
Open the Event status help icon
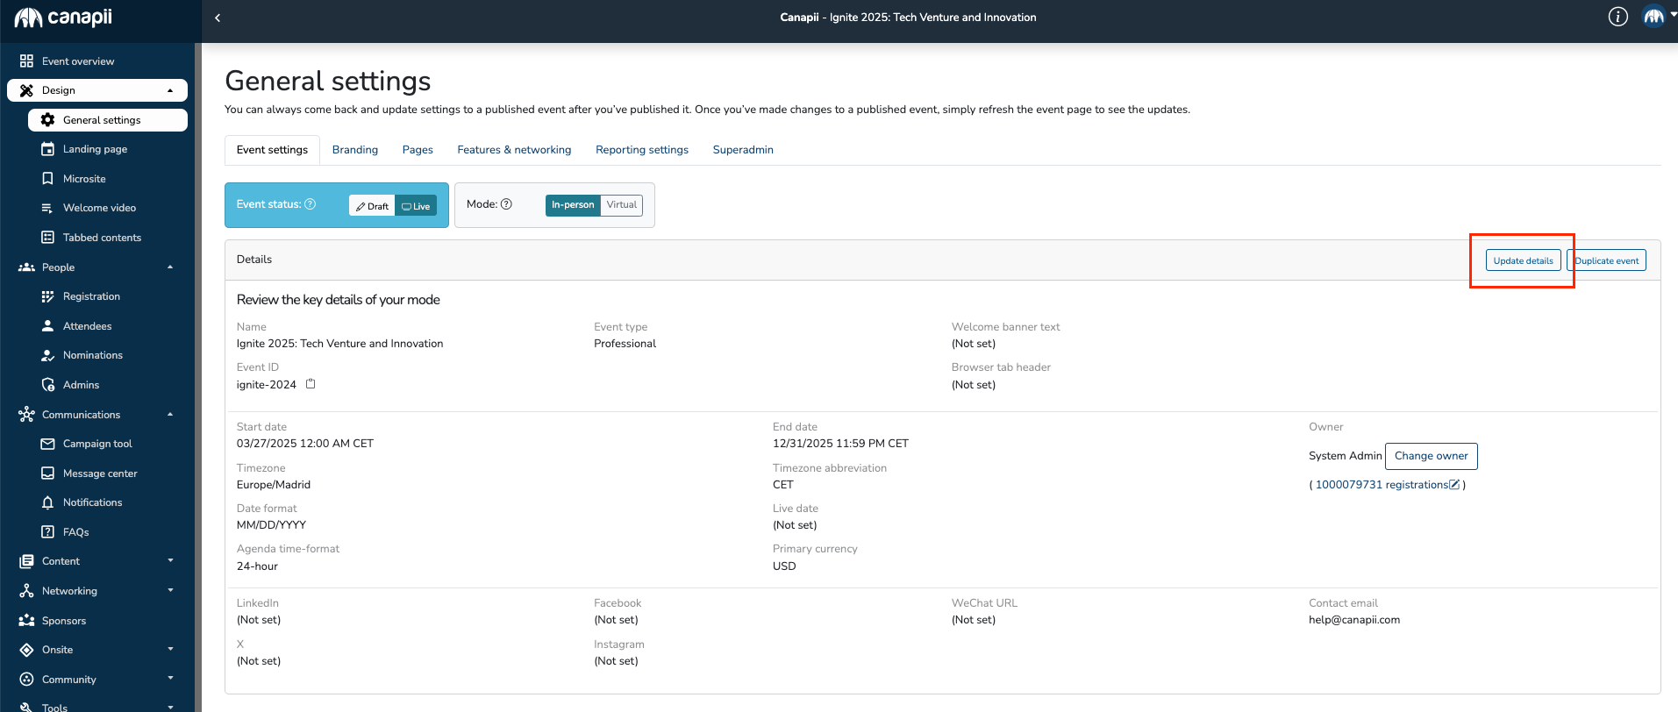coord(310,204)
